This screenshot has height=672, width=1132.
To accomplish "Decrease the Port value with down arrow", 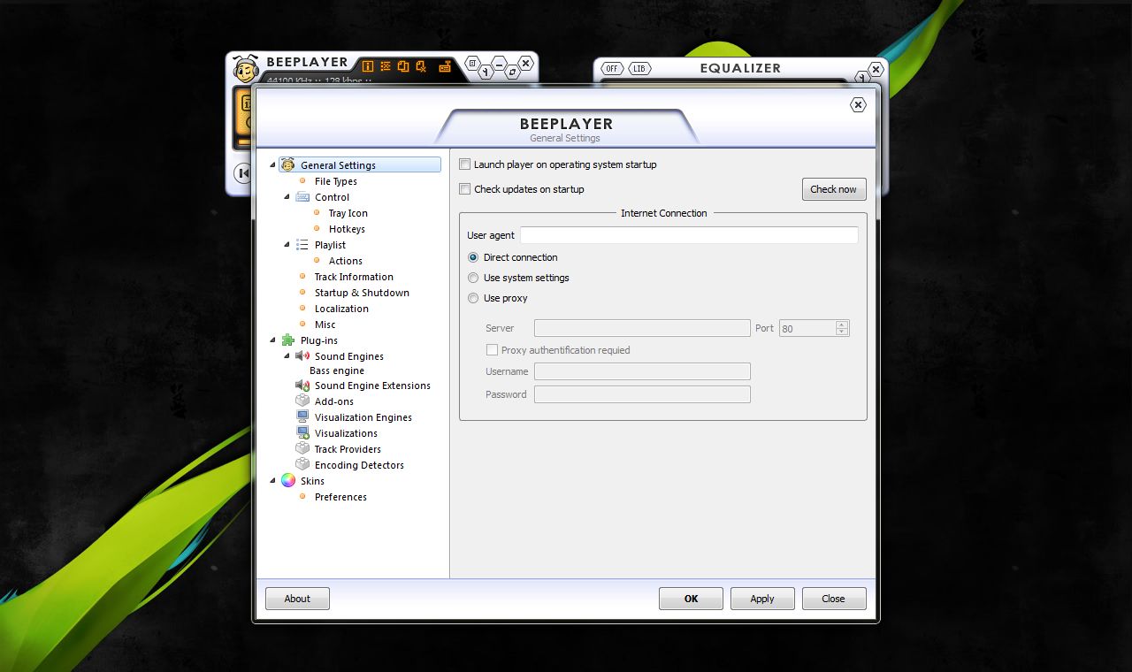I will coord(842,332).
